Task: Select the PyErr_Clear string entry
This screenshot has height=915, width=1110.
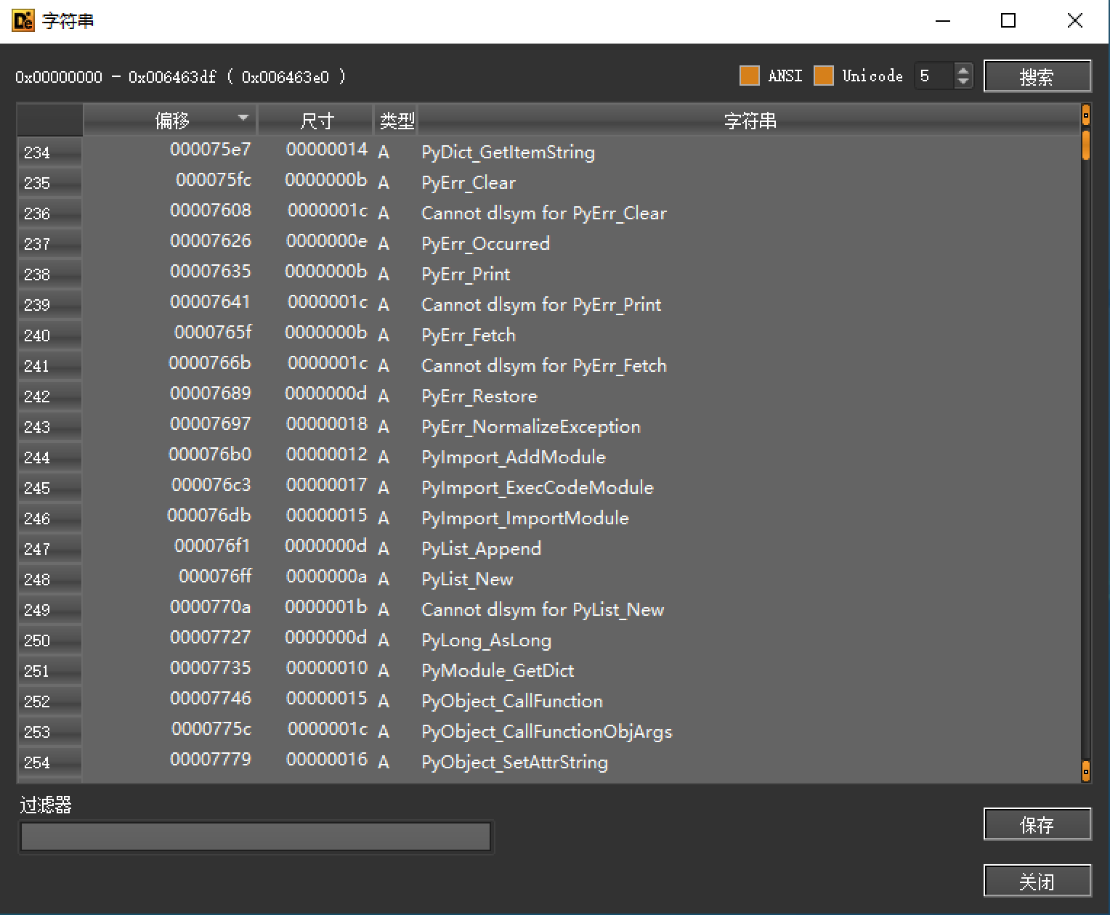Action: 469,182
